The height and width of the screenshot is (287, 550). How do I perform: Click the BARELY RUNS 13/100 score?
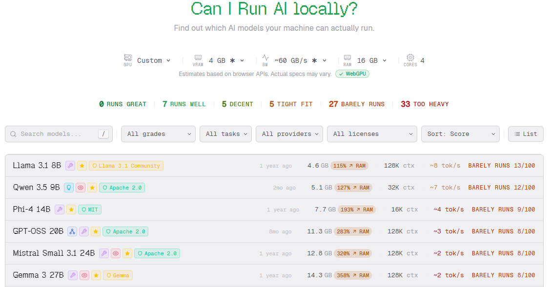coord(502,166)
